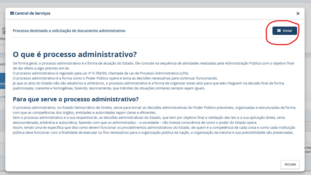Close the dialog using the FECHAR button
Viewport: 311px width, 175px height.
(290, 164)
